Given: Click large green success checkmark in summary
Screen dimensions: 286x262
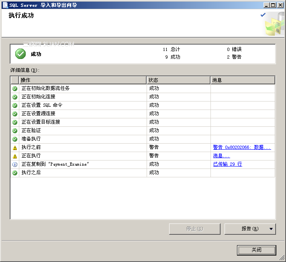Looking at the screenshot, I should 20,54.
